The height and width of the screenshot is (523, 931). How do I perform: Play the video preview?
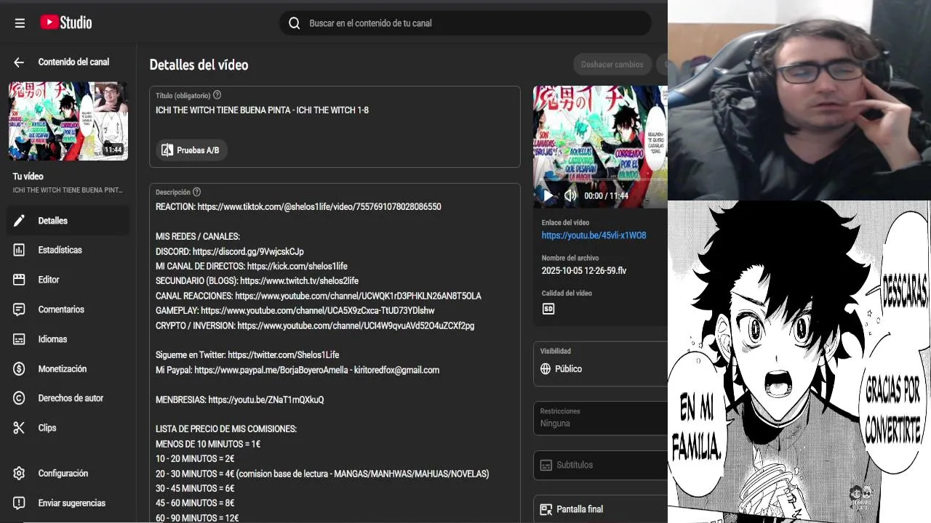pos(548,195)
